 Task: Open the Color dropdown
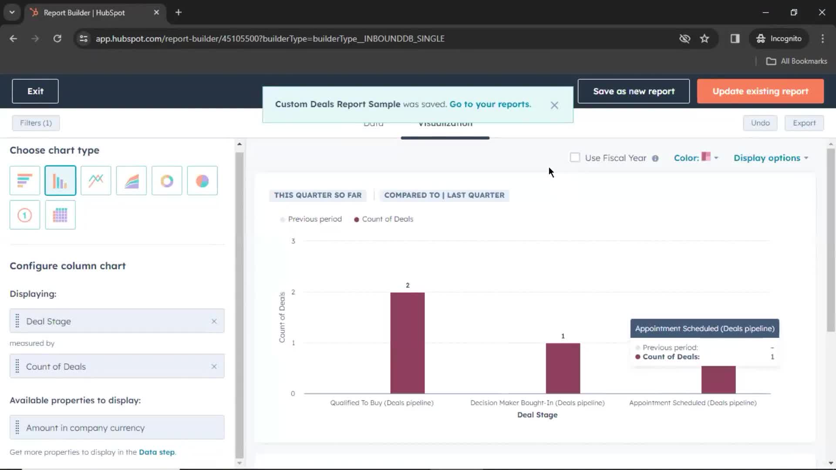696,158
